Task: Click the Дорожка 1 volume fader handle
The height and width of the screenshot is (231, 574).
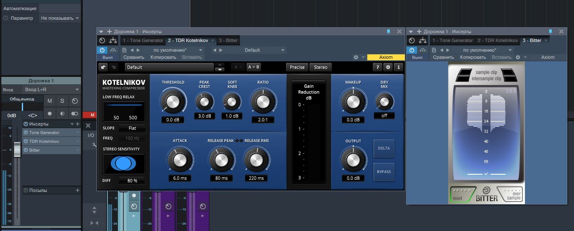Action: (x=17, y=150)
